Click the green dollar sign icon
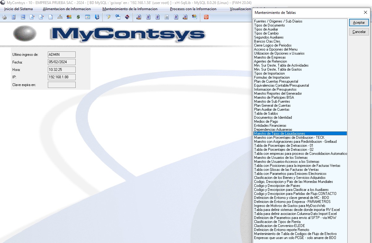 coord(78,17)
